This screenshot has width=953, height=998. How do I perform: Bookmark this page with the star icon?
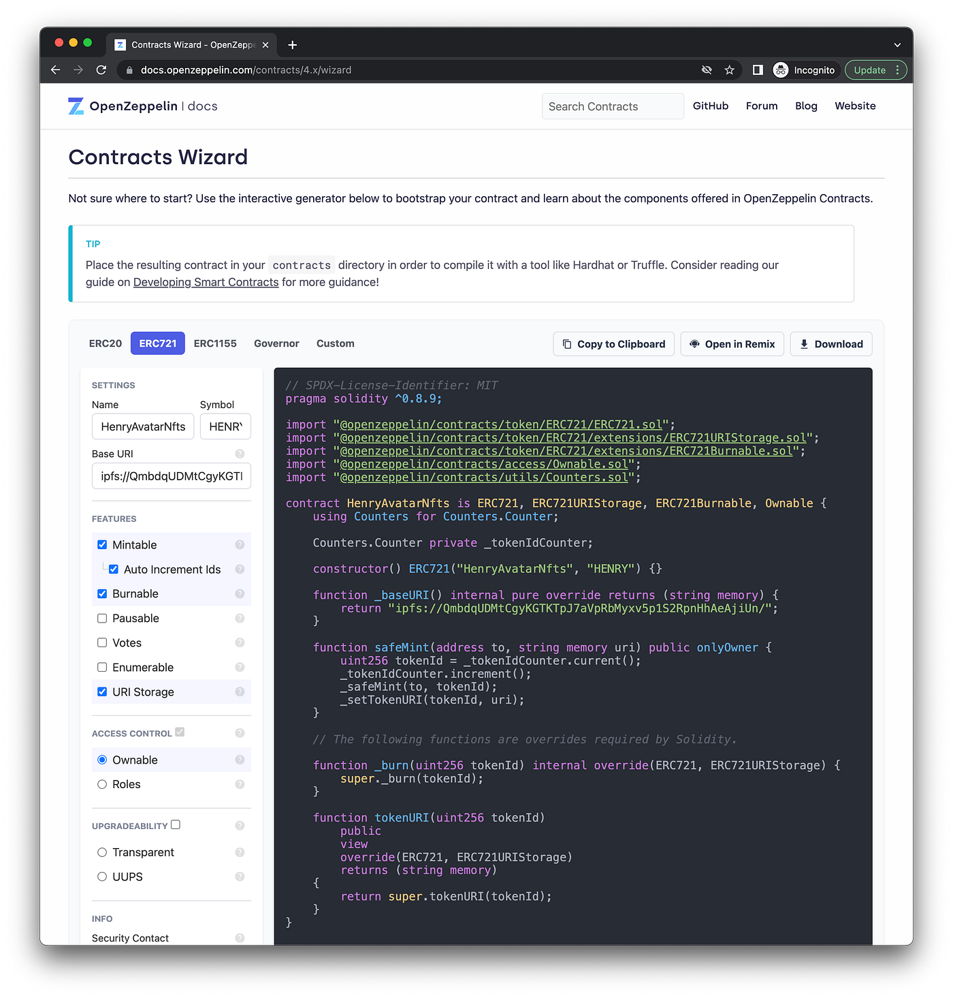click(x=730, y=70)
